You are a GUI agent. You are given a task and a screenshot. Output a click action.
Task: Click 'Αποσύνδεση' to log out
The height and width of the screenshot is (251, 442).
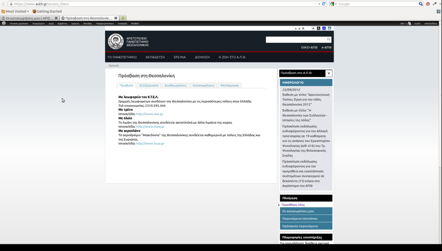431,24
